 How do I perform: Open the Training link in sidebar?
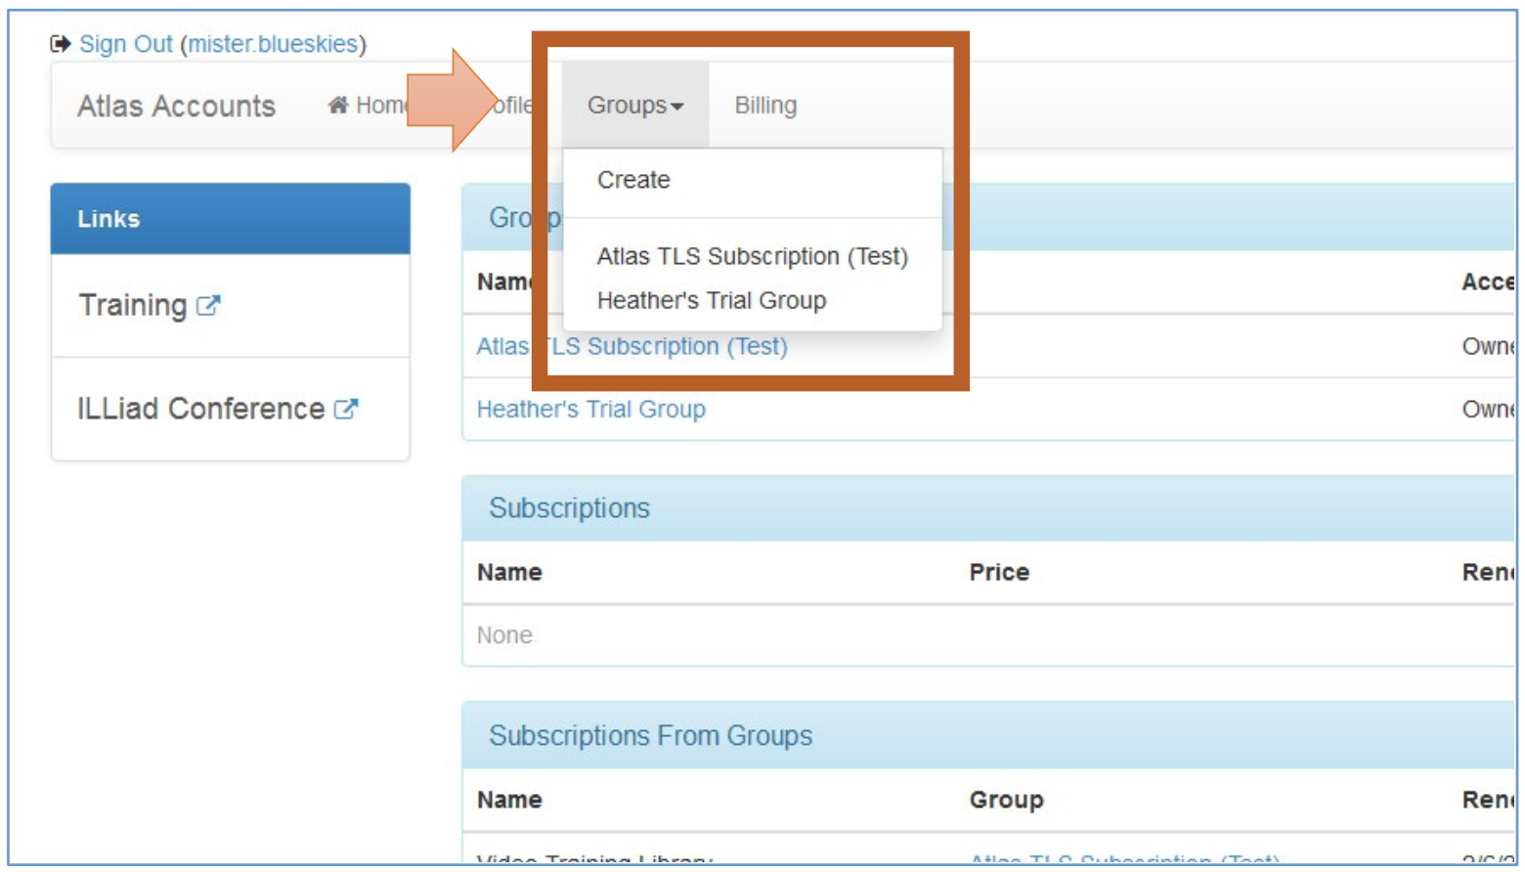(x=133, y=306)
